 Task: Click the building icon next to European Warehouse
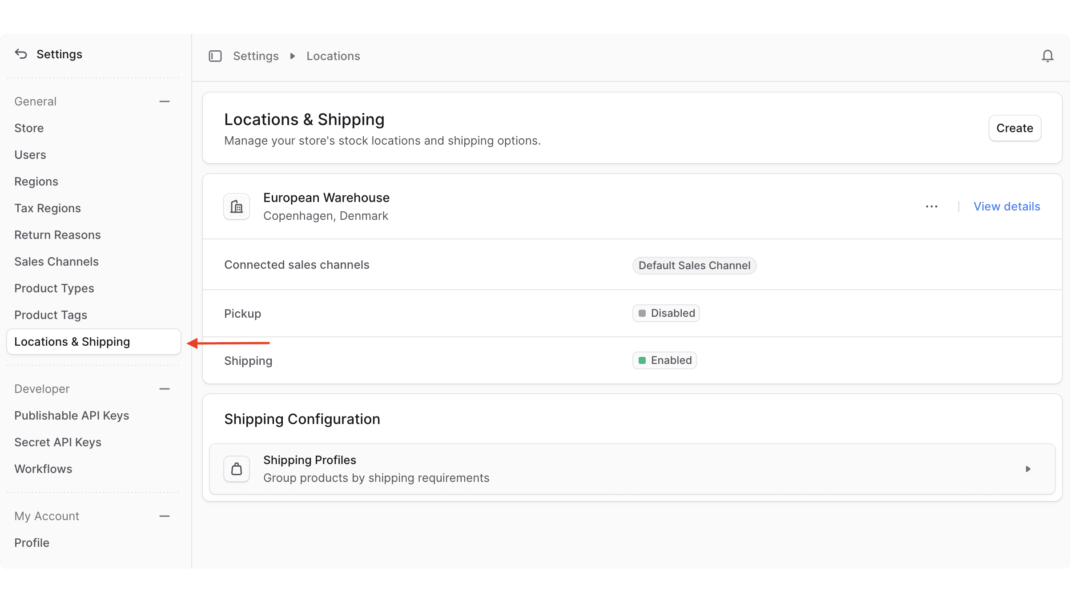[x=236, y=206]
